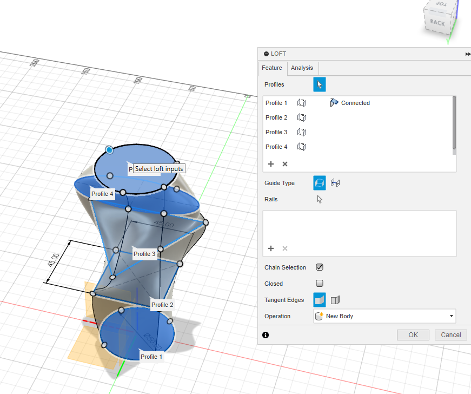Confirm loft with OK button
Screen dimensions: 471x394
[413, 335]
